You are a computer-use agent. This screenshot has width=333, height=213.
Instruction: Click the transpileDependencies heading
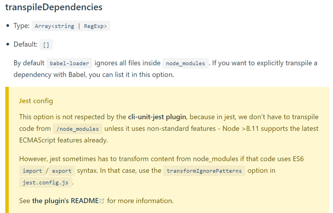tap(54, 7)
